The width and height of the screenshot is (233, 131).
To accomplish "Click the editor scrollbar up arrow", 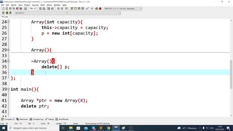I will 231,20.
